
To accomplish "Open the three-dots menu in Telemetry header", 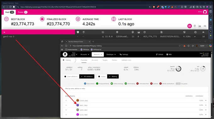I will tap(200, 12).
